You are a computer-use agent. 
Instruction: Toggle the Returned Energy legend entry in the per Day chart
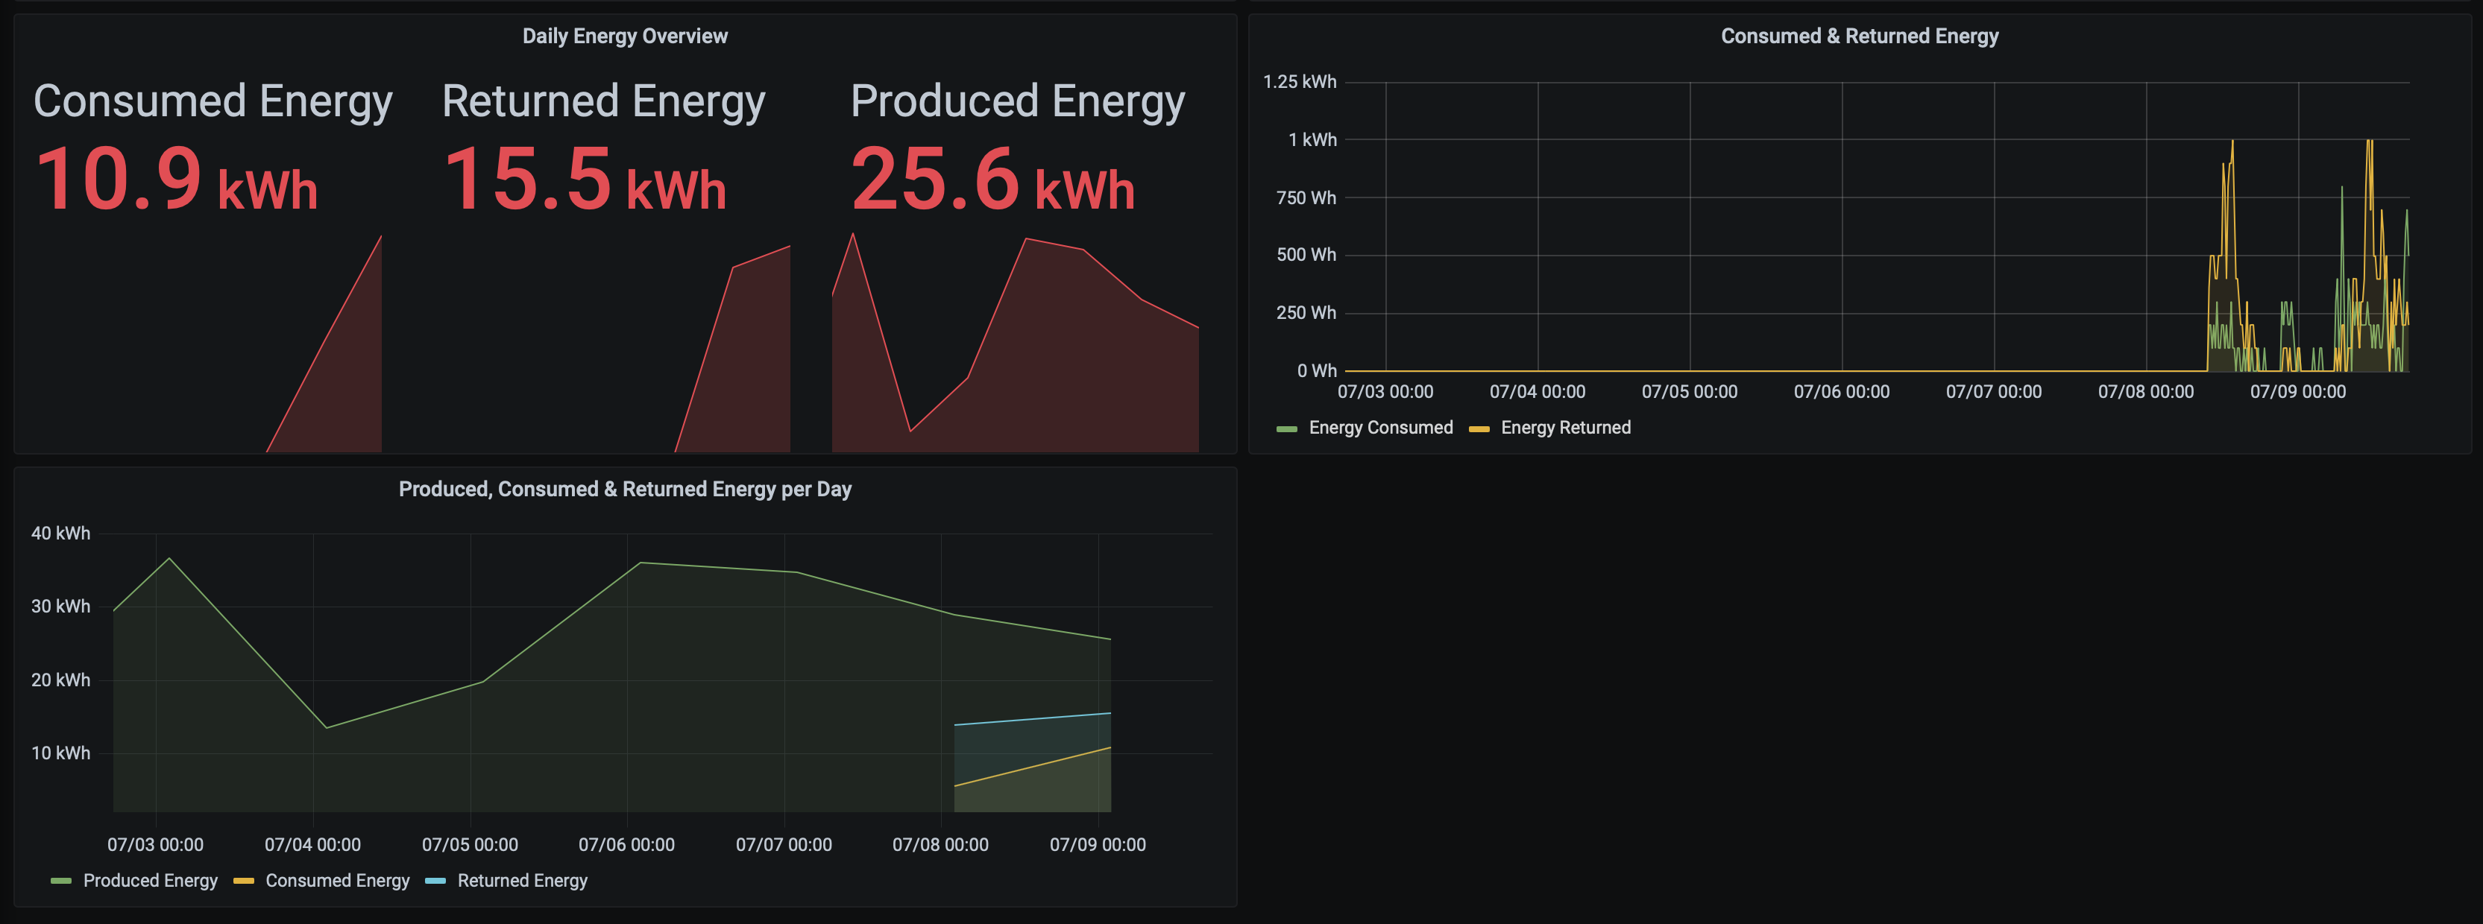coord(521,881)
